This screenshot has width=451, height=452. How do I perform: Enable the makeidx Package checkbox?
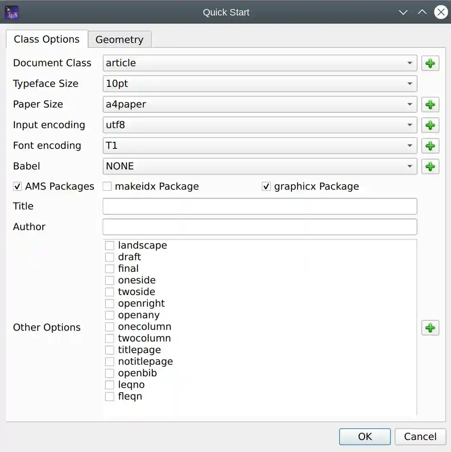pos(107,187)
